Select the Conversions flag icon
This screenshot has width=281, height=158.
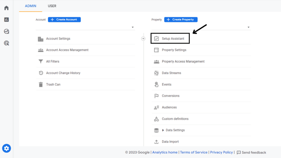point(156,96)
